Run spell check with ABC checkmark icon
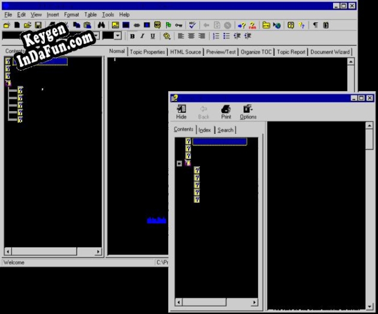378x314 pixels. pyautogui.click(x=192, y=25)
